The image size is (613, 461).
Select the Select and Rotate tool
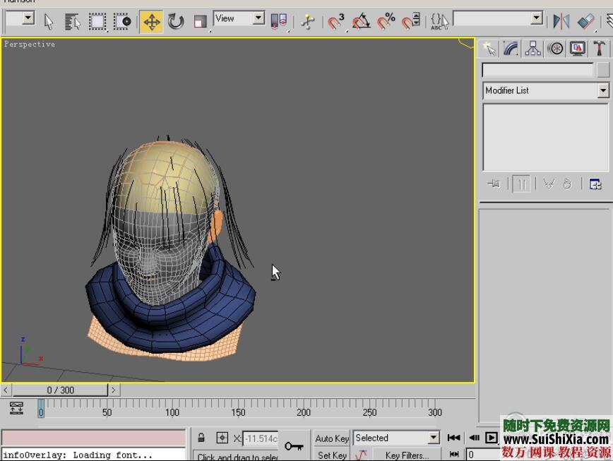pyautogui.click(x=175, y=21)
